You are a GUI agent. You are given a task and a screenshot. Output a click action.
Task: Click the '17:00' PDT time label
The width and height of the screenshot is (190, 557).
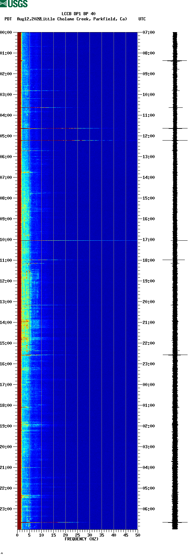(6, 385)
